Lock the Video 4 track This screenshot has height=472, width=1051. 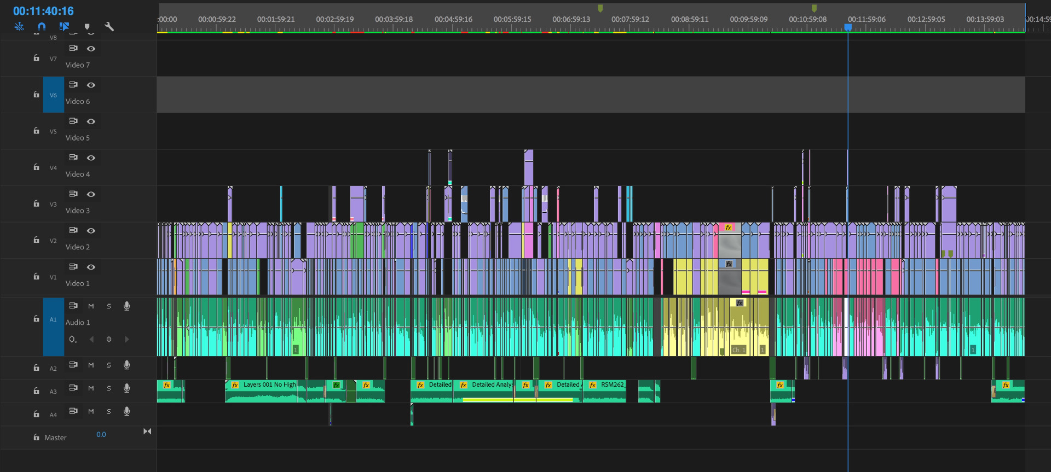tap(36, 167)
